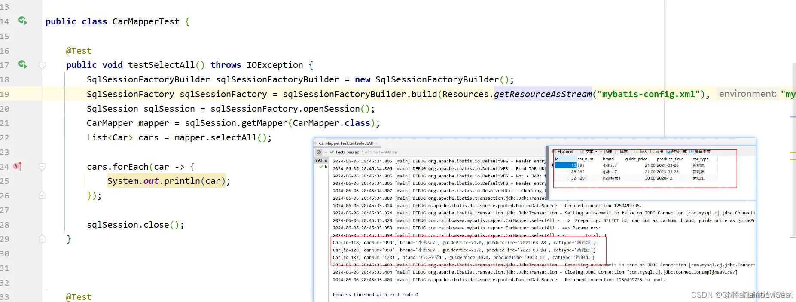Select the 998 ms test result row
The width and height of the screenshot is (796, 302).
pos(321,160)
